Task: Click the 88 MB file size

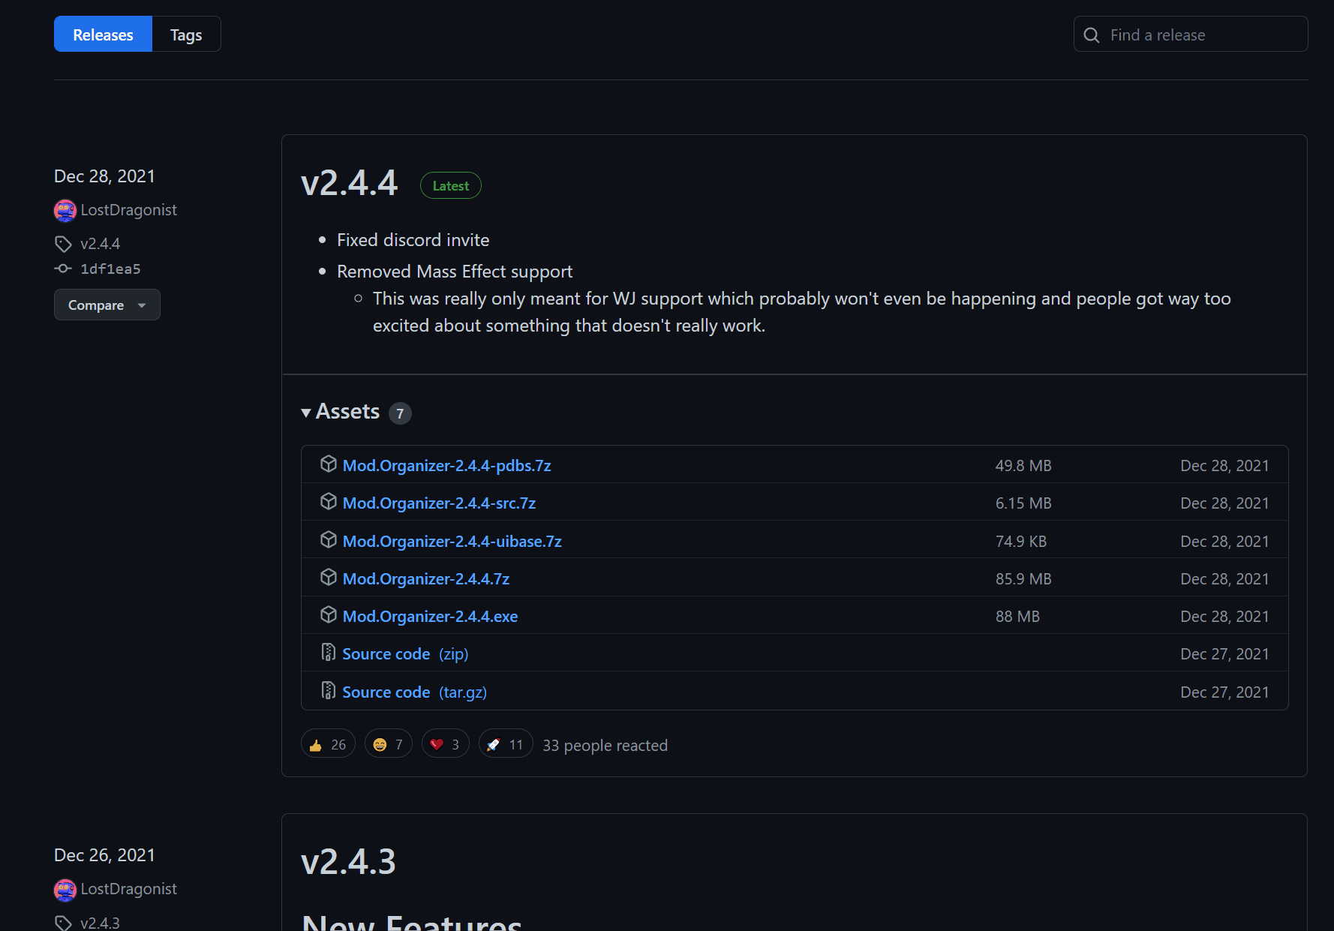Action: [x=1017, y=617]
